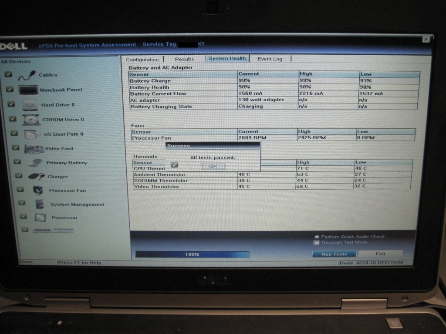
Task: Select the Notebook Panel screen icon
Action: [28, 90]
